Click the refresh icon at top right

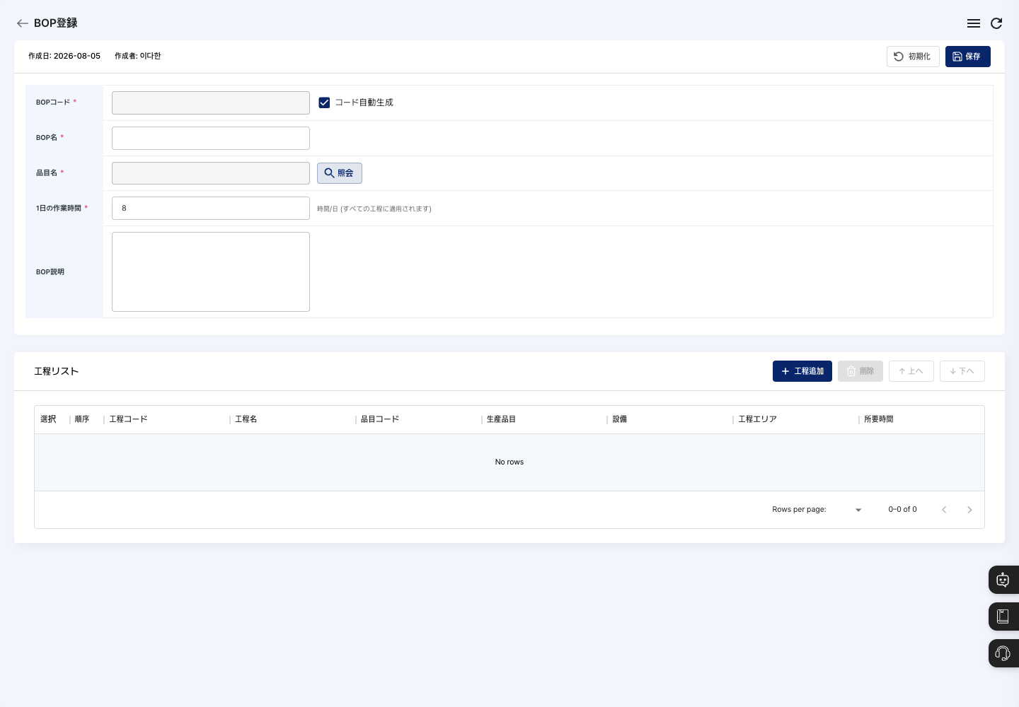pos(996,23)
